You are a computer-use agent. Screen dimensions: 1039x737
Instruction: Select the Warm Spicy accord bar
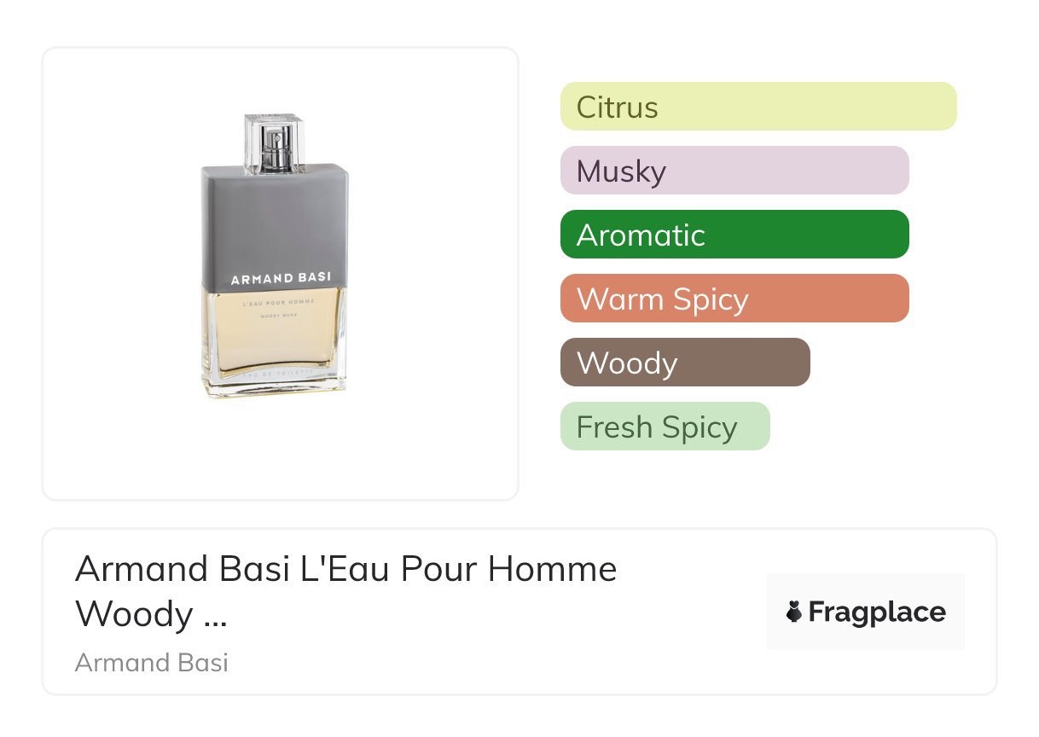[x=734, y=299]
